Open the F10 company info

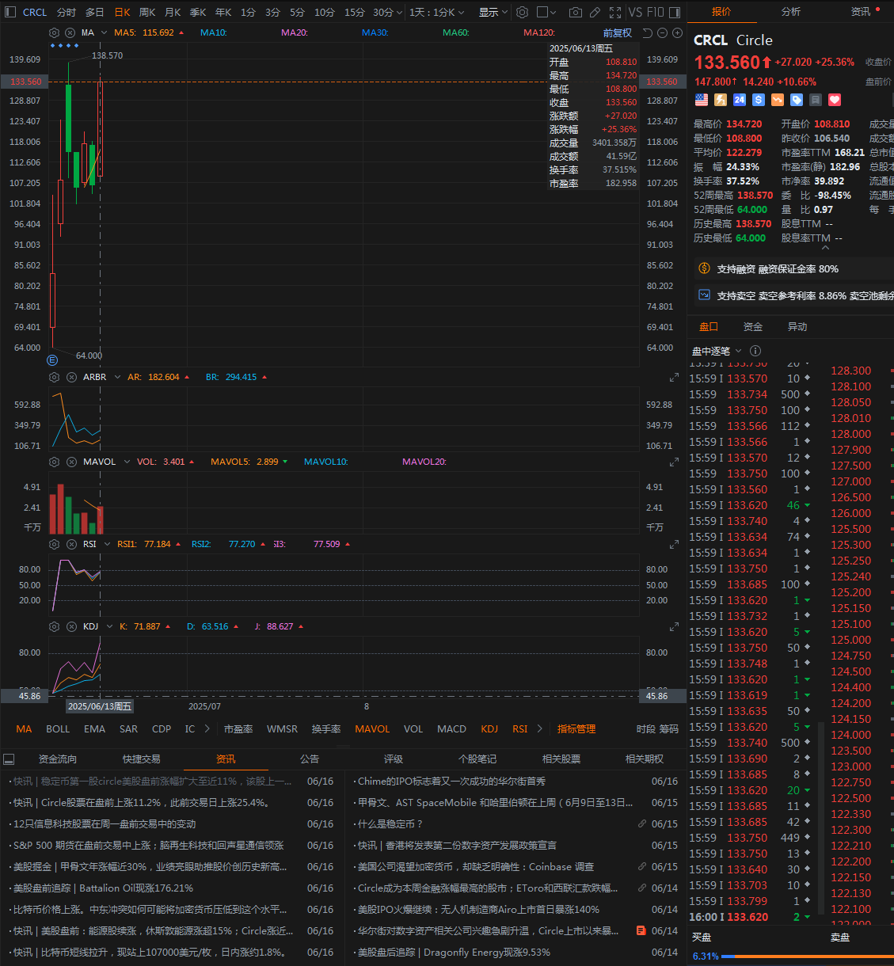click(655, 12)
